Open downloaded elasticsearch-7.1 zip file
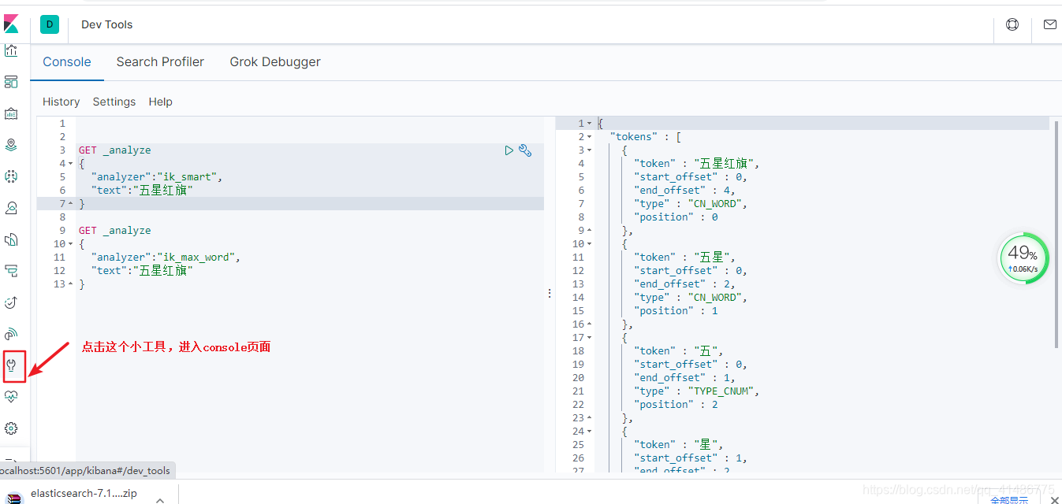 tap(84, 494)
